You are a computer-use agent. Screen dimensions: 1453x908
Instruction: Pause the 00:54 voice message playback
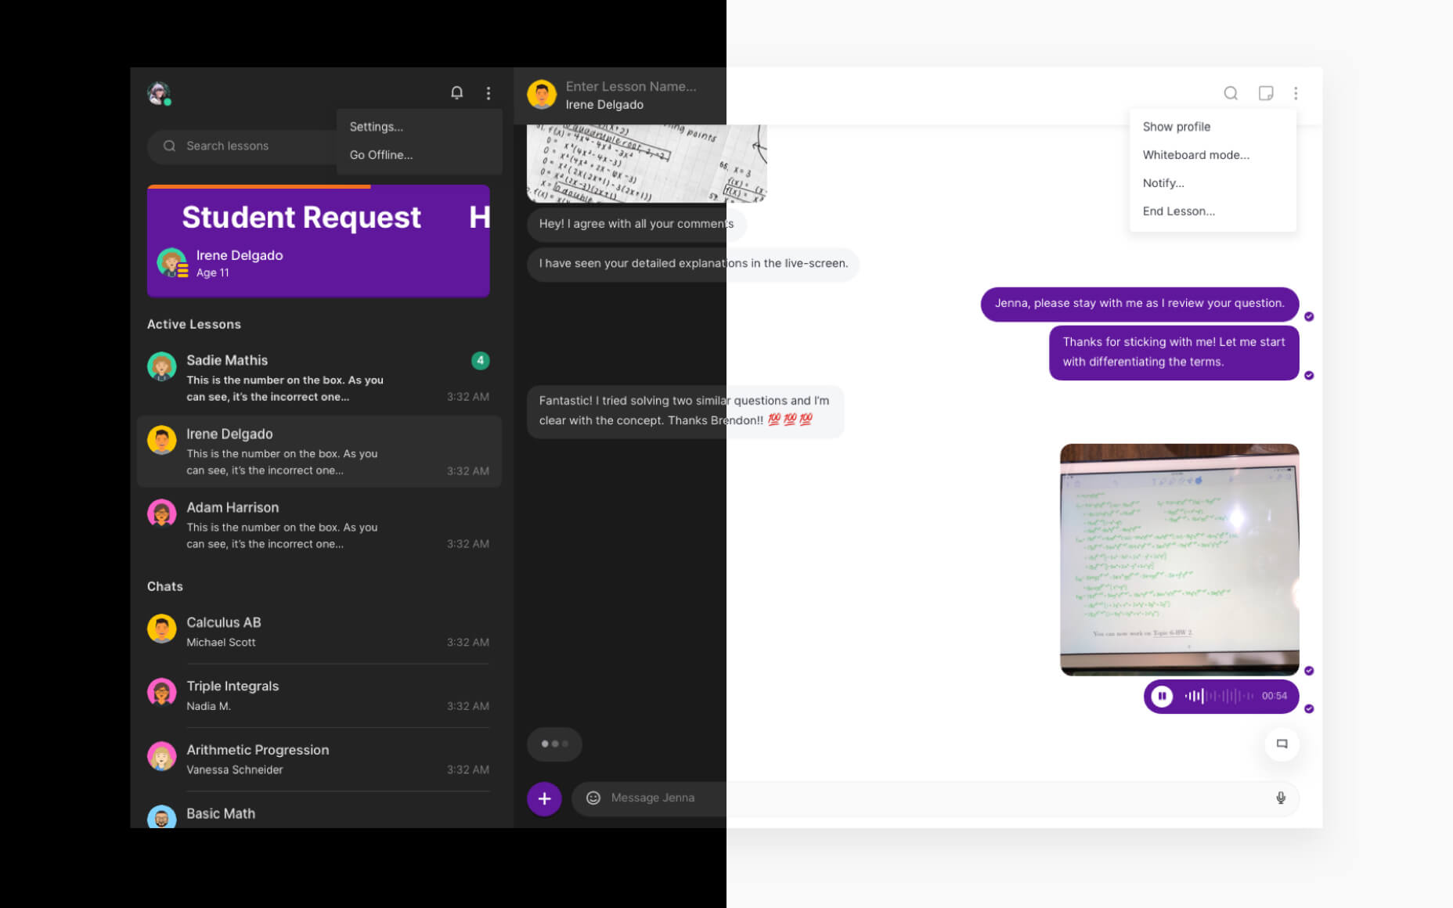click(x=1162, y=696)
